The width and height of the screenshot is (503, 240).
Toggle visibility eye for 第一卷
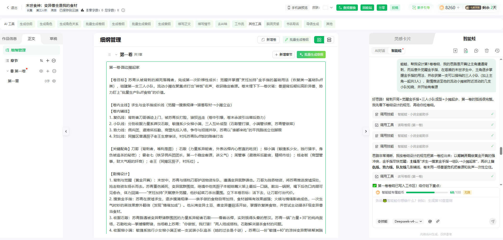tap(41, 71)
